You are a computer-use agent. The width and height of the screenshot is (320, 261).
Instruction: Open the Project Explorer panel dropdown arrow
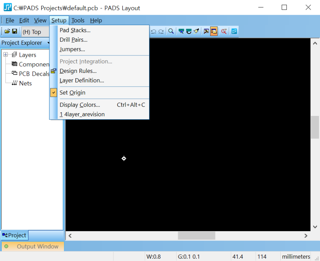(48, 43)
